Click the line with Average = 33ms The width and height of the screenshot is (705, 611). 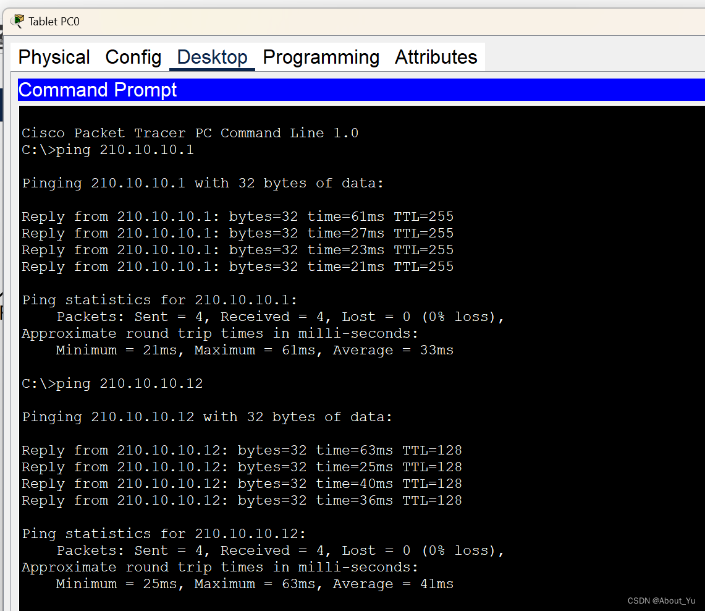pos(255,350)
